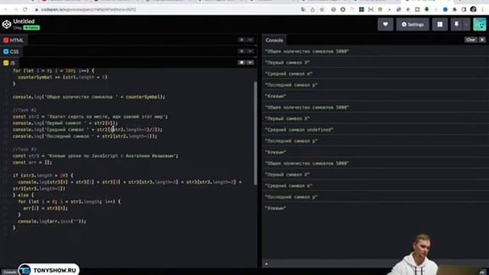Toggle Console button in the footer
This screenshot has height=275, width=489.
[x=10, y=272]
